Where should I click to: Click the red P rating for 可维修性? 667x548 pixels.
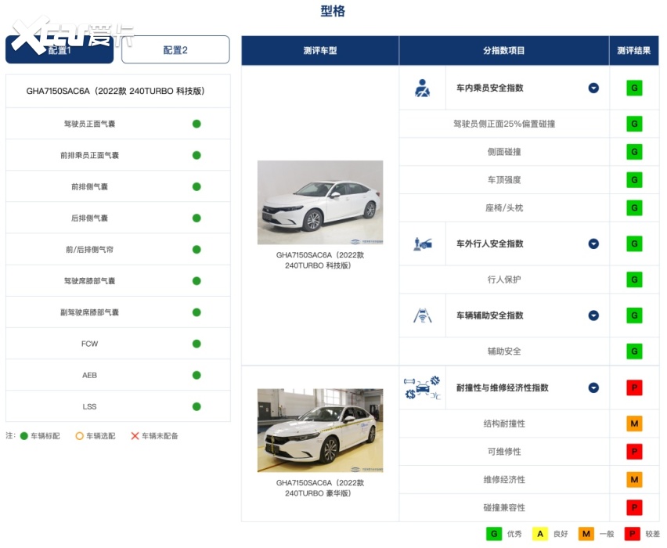pyautogui.click(x=634, y=452)
